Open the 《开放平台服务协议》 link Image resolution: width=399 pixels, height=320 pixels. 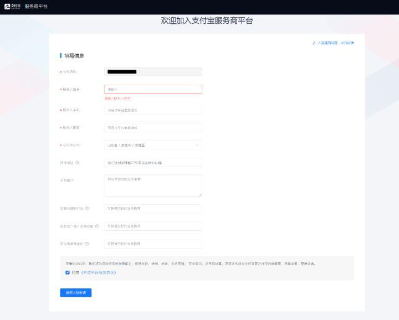click(99, 272)
